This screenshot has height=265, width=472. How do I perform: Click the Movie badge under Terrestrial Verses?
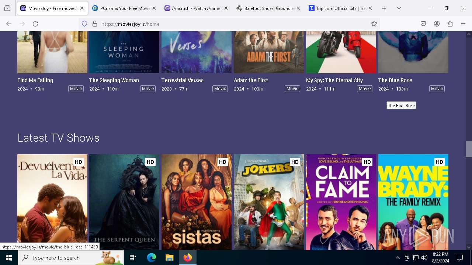coord(220,89)
